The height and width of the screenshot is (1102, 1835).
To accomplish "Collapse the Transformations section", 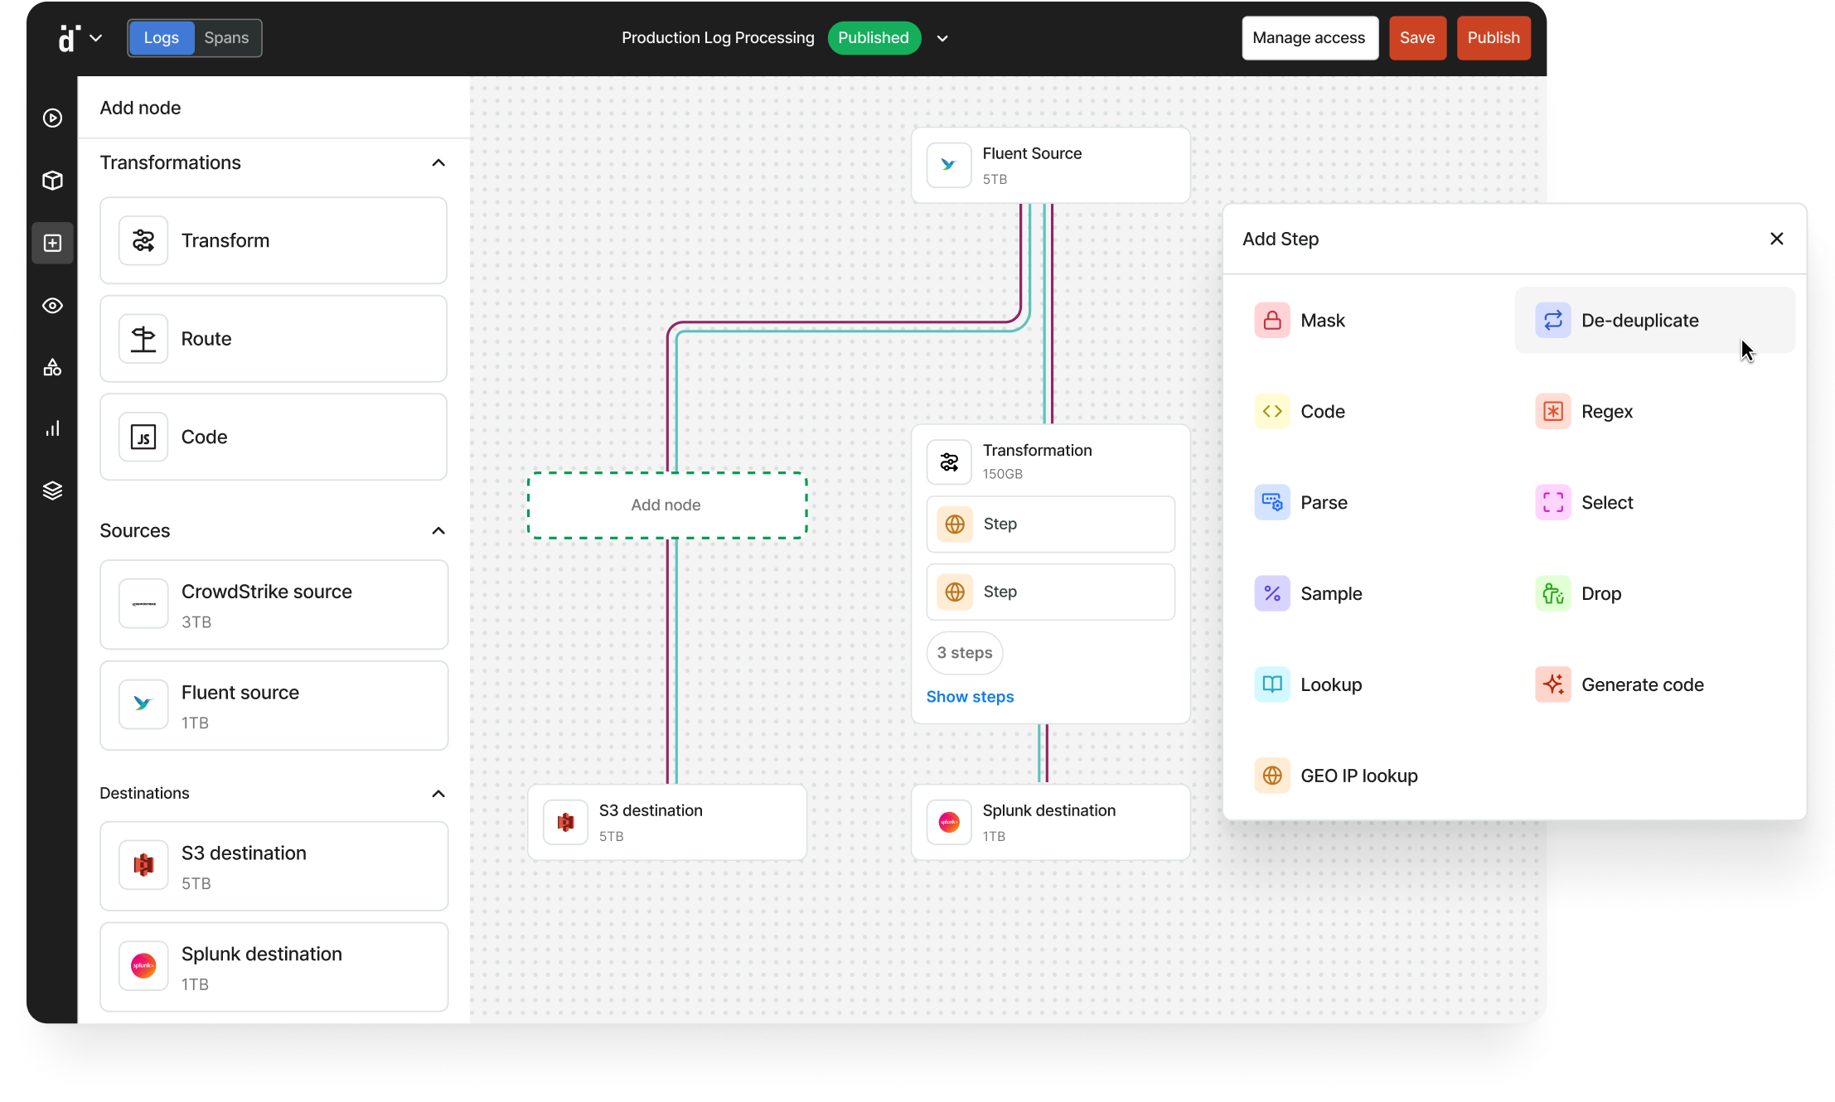I will pos(438,163).
